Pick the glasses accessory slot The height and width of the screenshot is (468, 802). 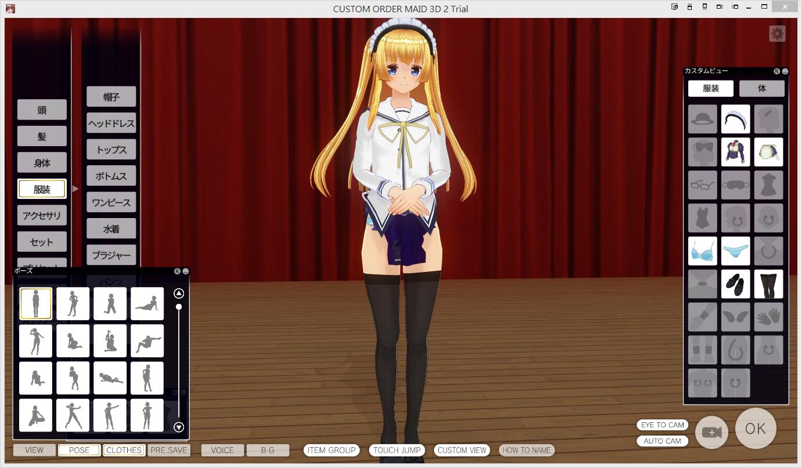pyautogui.click(x=703, y=185)
